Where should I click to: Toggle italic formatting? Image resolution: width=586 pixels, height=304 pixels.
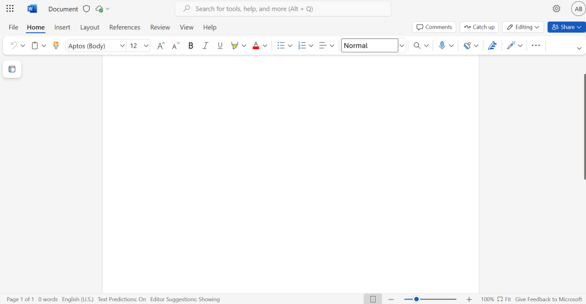coord(205,46)
